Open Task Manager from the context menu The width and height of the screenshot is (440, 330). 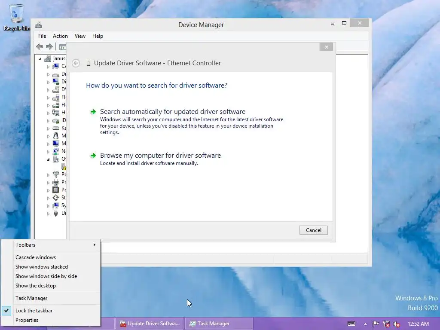point(51,298)
